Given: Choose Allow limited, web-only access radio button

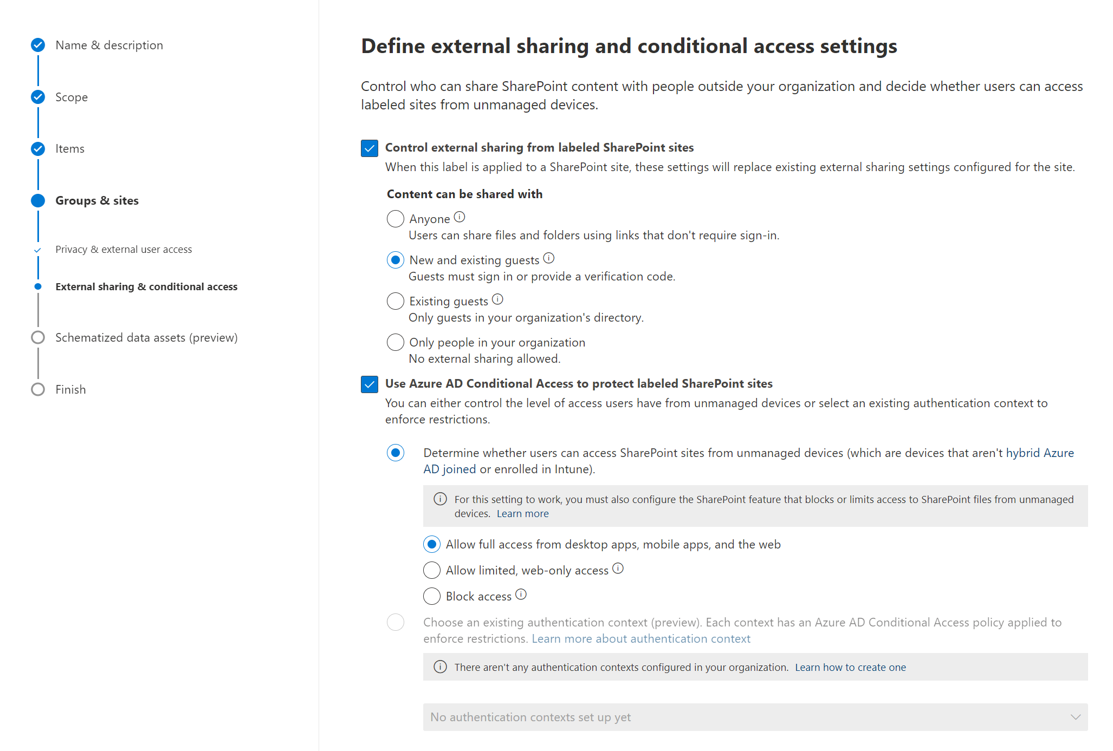Looking at the screenshot, I should click(432, 570).
